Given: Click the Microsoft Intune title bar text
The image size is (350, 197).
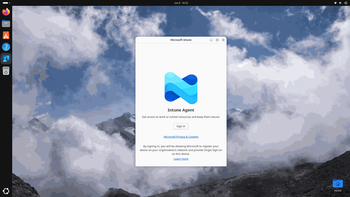Looking at the screenshot, I should [x=181, y=40].
